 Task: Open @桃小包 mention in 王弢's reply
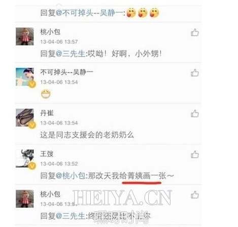coord(71,176)
